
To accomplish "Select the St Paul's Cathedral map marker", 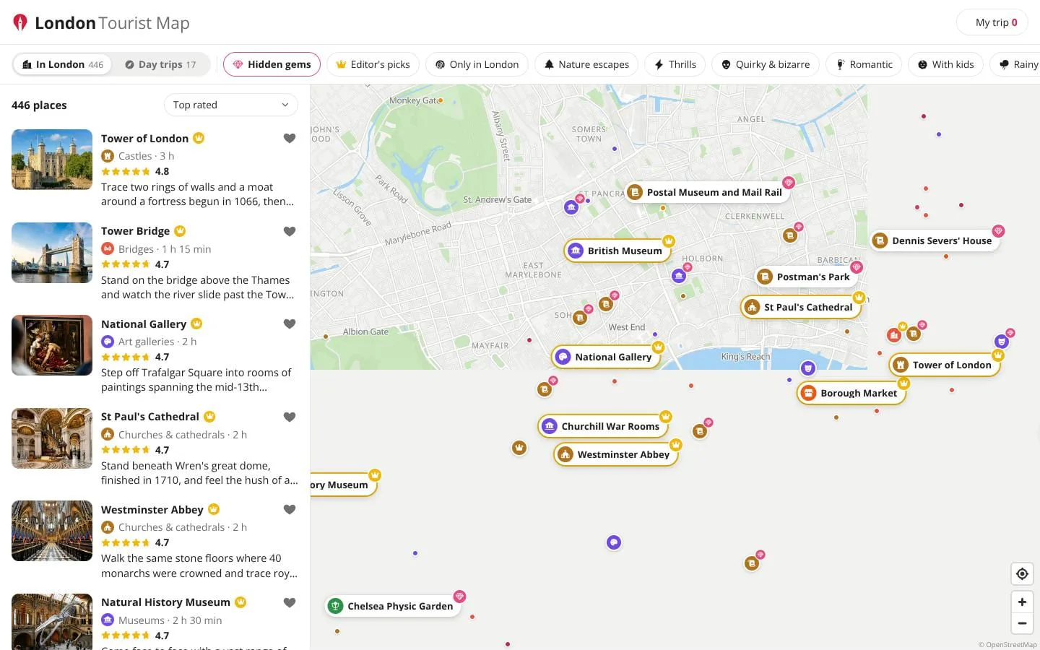I will 801,307.
